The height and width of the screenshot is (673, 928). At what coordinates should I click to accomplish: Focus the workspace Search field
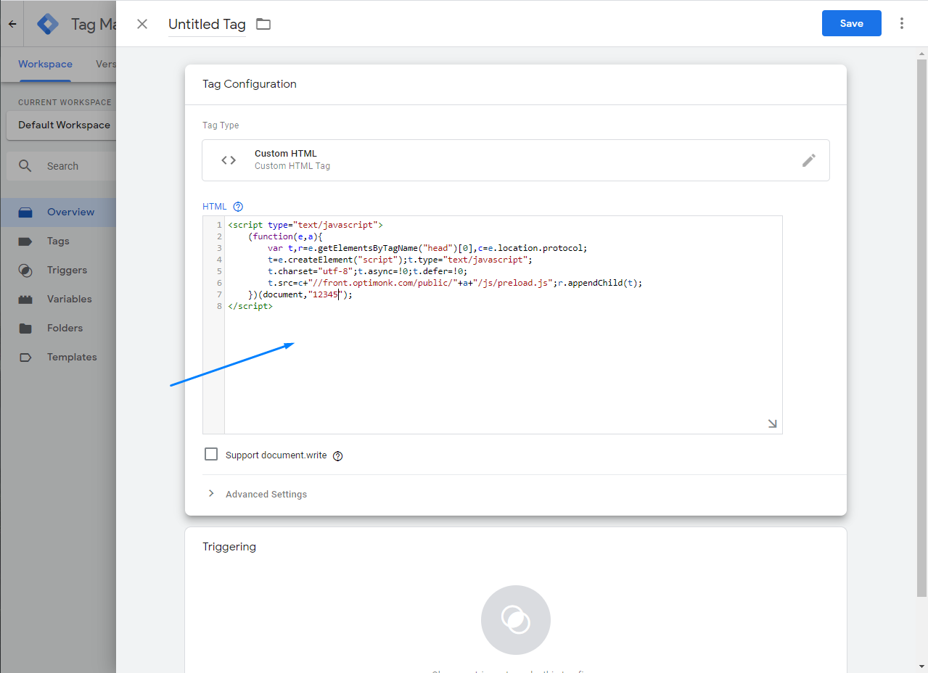[62, 166]
